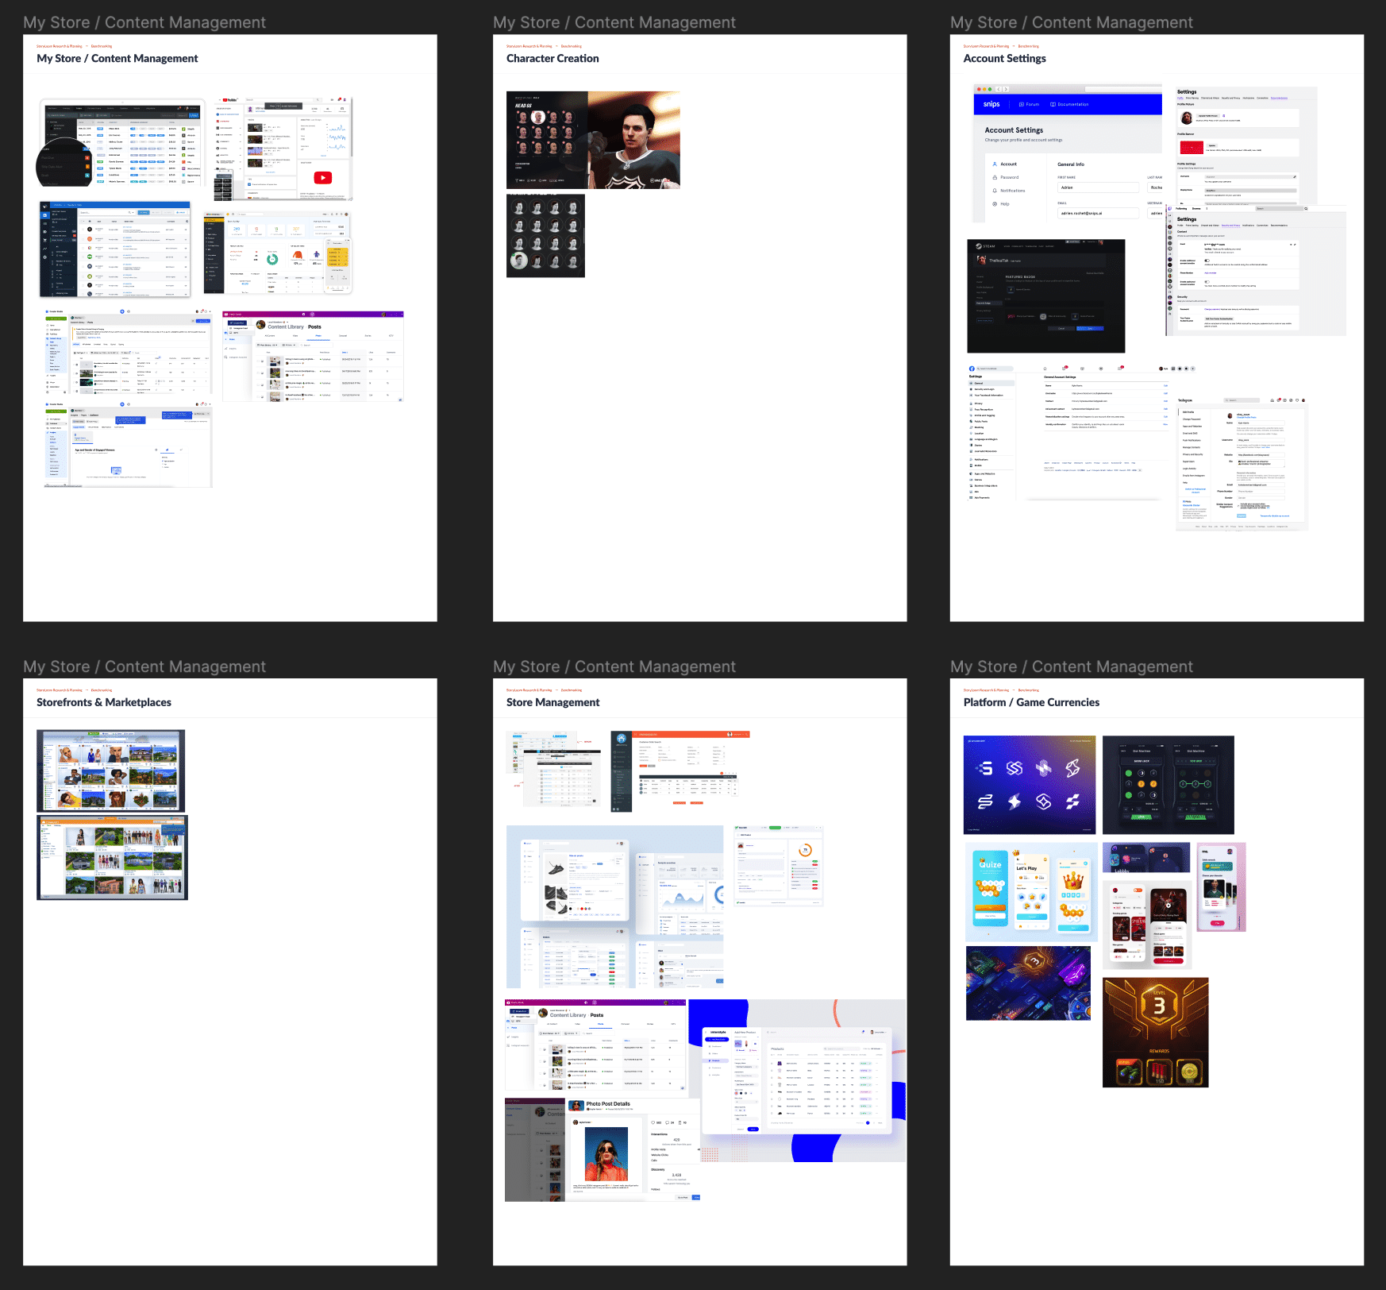
Task: Click the Password lock icon in Account Settings
Action: coord(995,177)
